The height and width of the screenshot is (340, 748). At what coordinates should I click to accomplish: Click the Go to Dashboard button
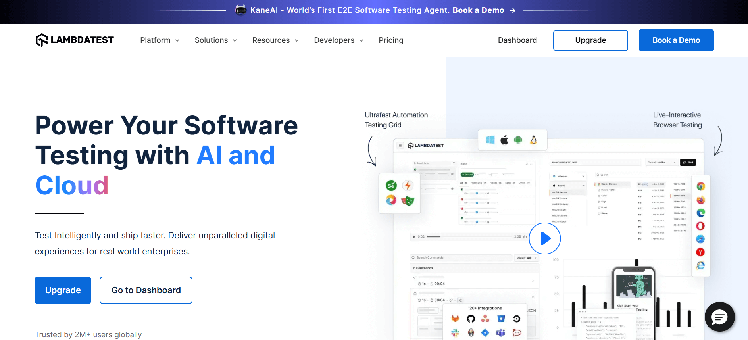click(146, 290)
